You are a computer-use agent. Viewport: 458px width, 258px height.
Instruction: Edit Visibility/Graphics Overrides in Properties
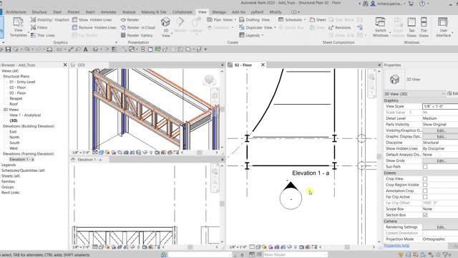click(440, 130)
